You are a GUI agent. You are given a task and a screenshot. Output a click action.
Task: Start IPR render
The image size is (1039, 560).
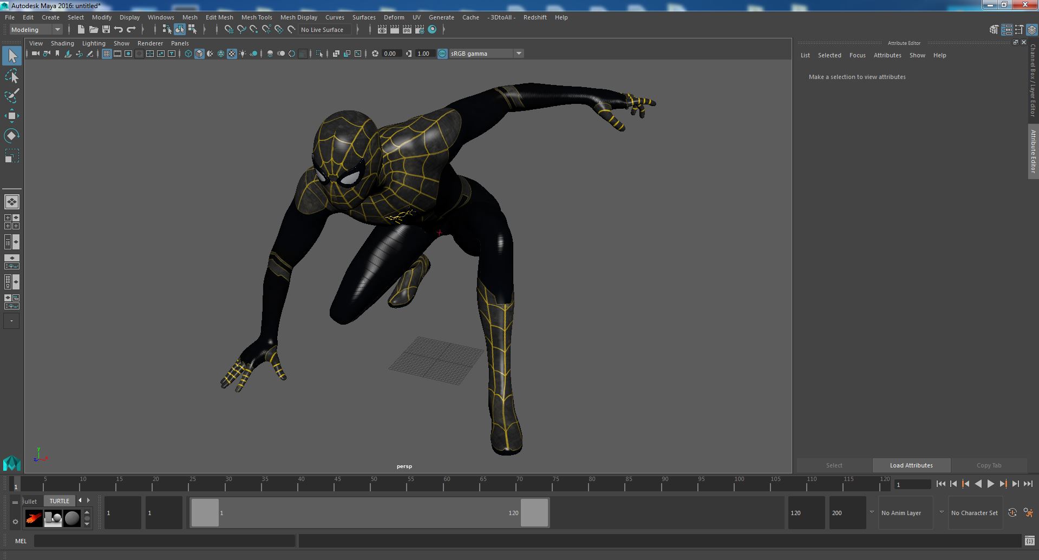(x=407, y=30)
